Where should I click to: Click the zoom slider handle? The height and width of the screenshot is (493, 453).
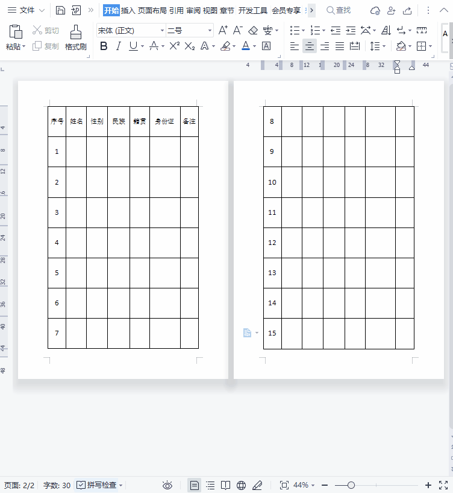(x=351, y=485)
